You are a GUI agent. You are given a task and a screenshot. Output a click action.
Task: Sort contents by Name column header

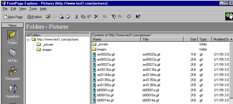pos(116,39)
